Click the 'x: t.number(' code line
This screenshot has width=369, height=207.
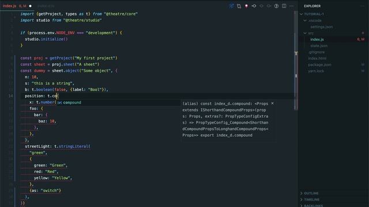pos(43,102)
